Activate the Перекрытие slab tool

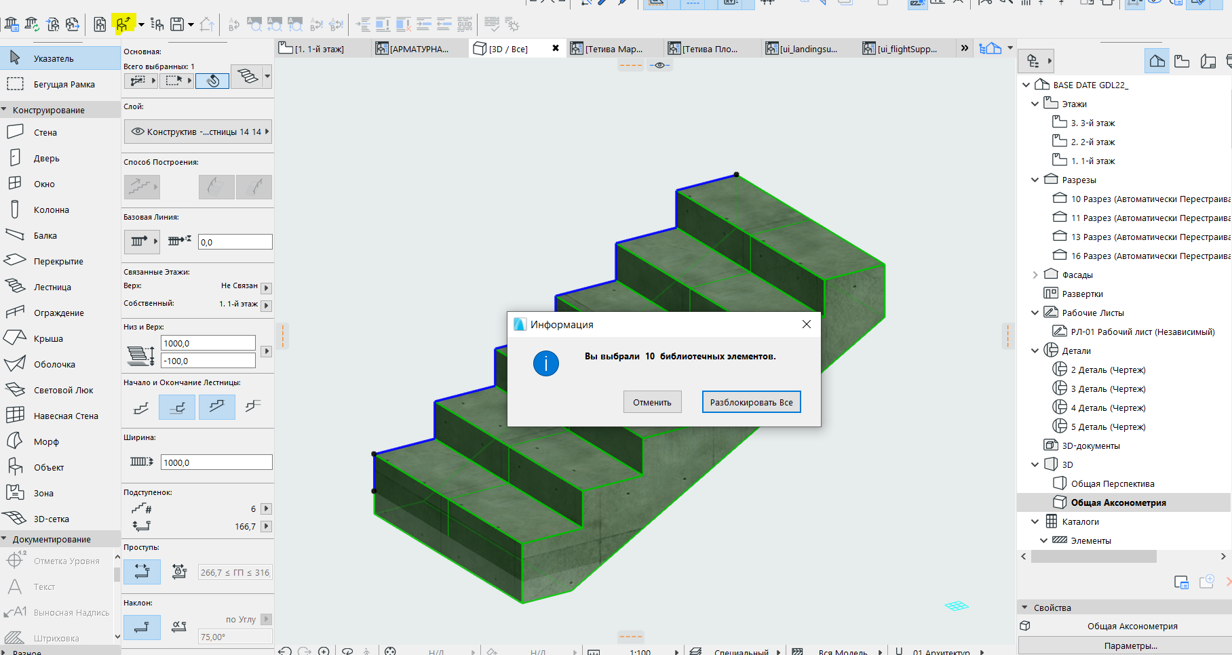(60, 261)
